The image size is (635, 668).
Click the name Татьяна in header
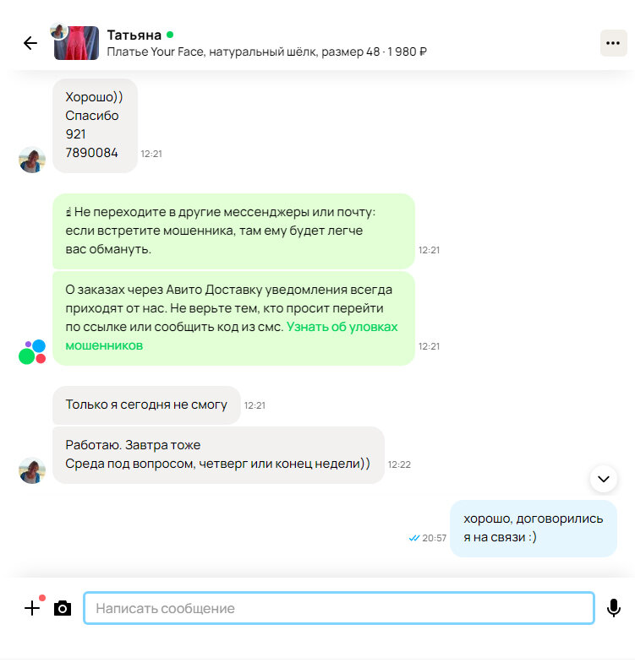(134, 35)
